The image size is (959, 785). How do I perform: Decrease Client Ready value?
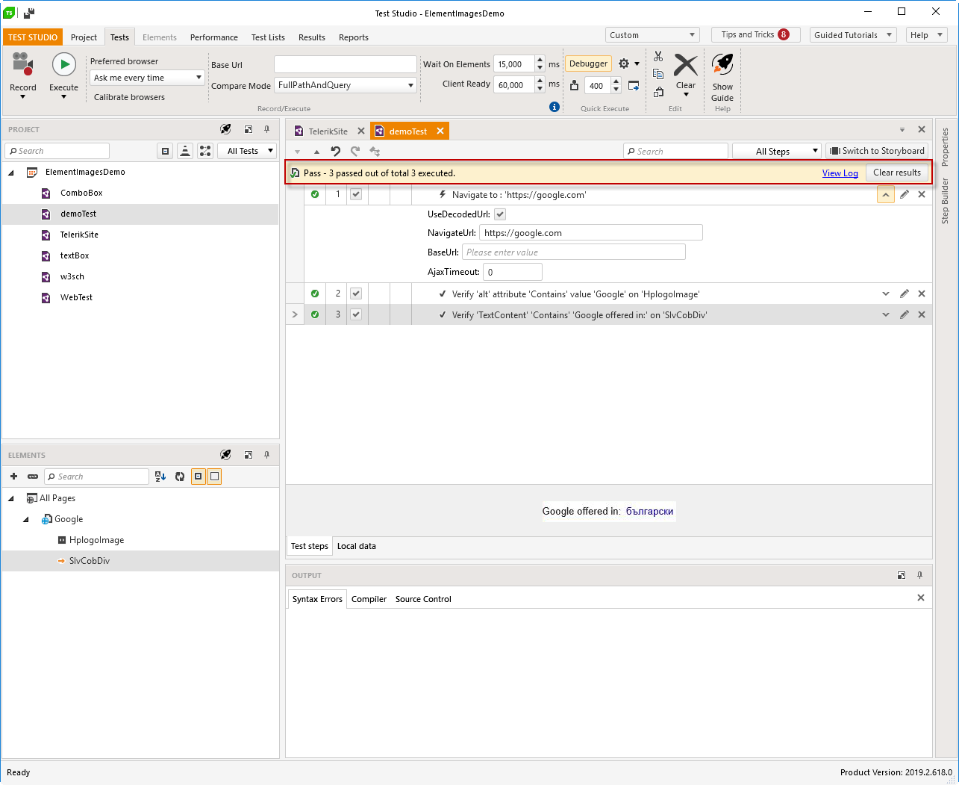540,89
